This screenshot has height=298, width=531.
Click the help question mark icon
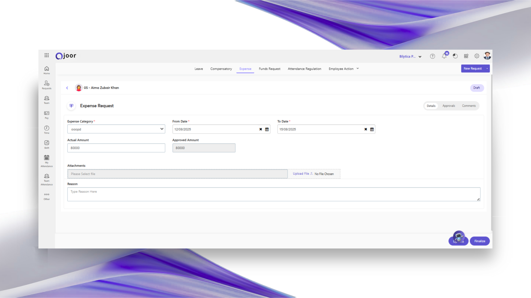click(x=433, y=56)
